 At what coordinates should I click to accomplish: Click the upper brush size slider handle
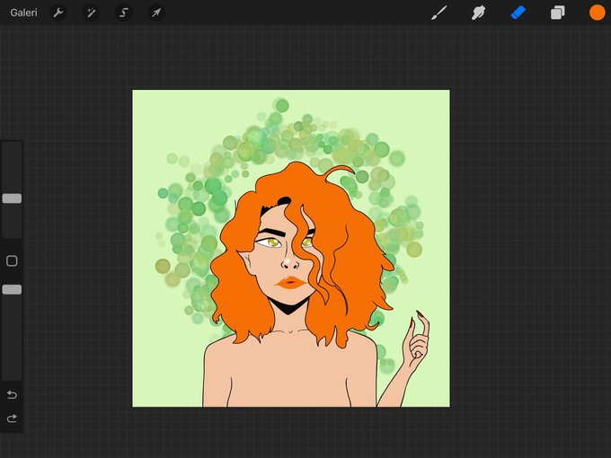[12, 198]
